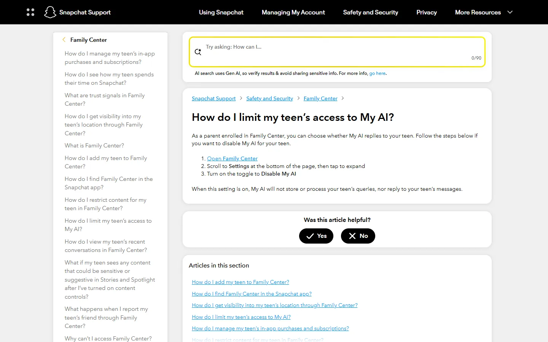
Task: Open sidebar article on adding teen to Family Center
Action: [106, 162]
